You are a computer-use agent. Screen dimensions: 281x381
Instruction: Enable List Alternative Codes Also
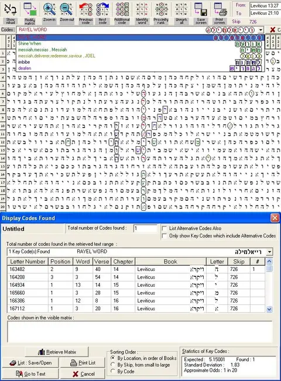[x=165, y=228]
